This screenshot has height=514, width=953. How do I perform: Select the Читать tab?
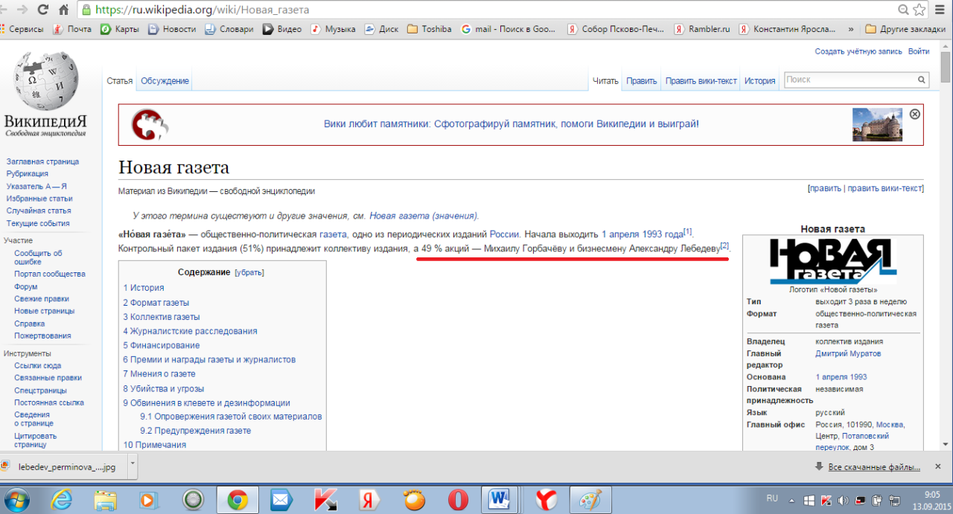pyautogui.click(x=605, y=81)
